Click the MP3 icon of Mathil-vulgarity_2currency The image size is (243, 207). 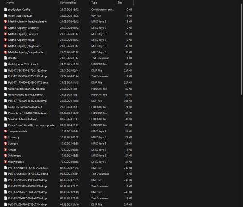[x=5, y=28]
